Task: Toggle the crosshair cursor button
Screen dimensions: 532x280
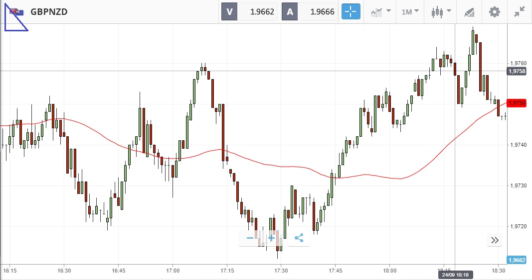Action: [351, 12]
